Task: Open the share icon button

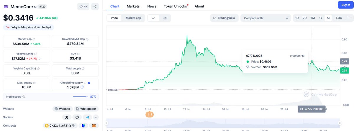Action: [95, 6]
